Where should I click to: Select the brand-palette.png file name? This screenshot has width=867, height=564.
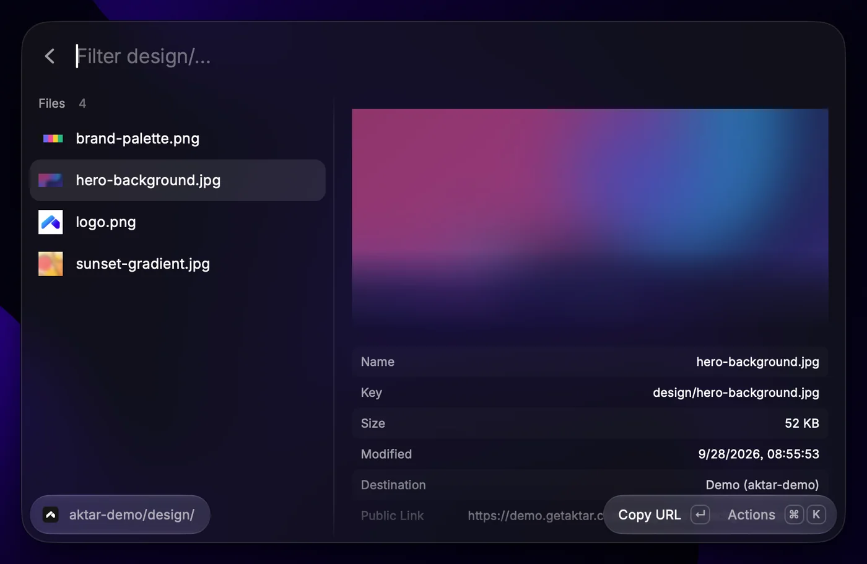(137, 139)
